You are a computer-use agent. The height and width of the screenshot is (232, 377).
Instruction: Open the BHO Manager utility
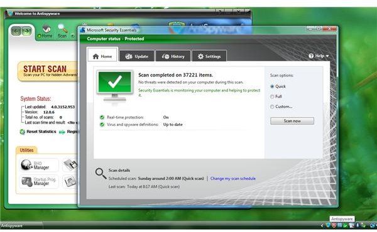[x=38, y=165]
